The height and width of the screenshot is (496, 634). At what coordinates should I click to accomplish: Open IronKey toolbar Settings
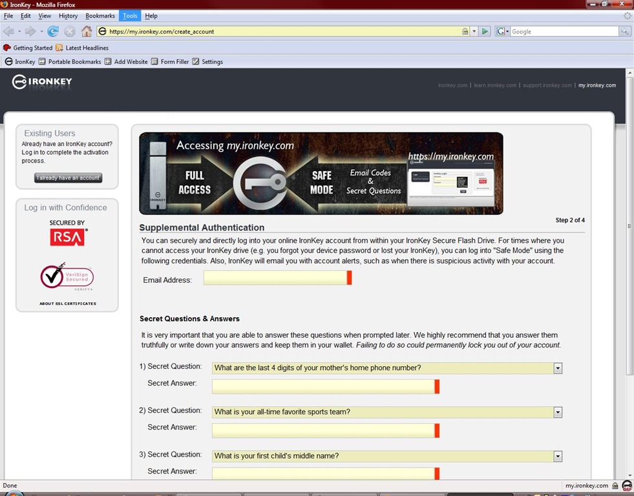pos(207,62)
